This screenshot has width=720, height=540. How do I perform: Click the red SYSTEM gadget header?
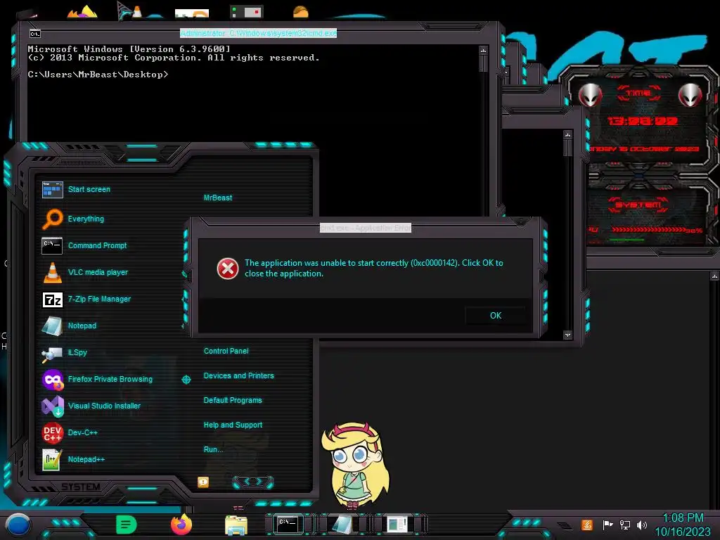click(638, 205)
